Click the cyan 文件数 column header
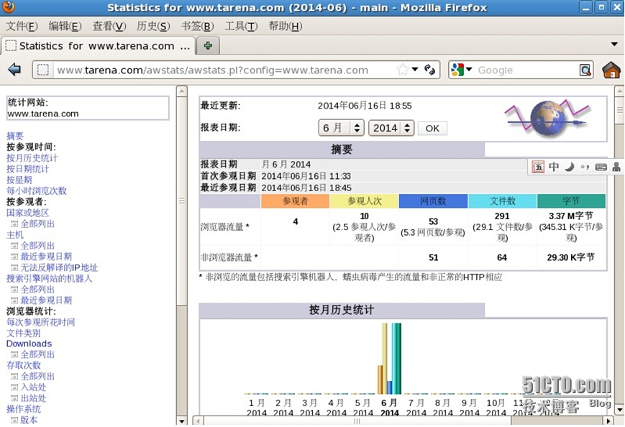The height and width of the screenshot is (427, 625). point(502,201)
